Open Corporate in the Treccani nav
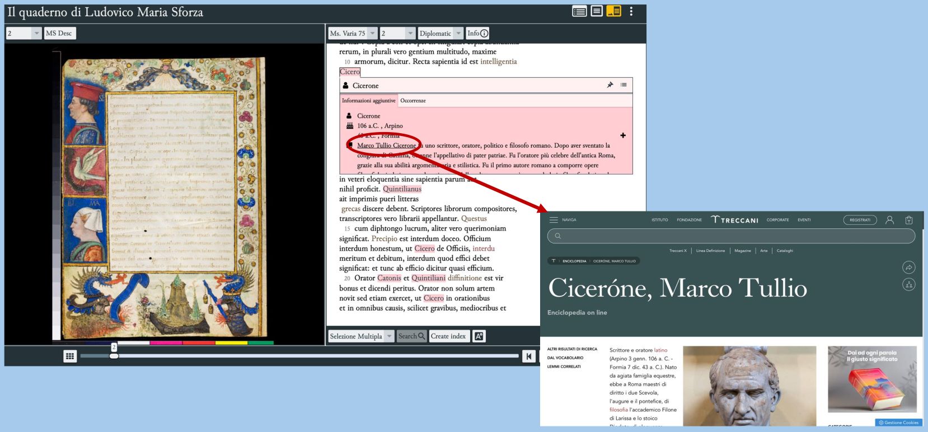 [777, 220]
